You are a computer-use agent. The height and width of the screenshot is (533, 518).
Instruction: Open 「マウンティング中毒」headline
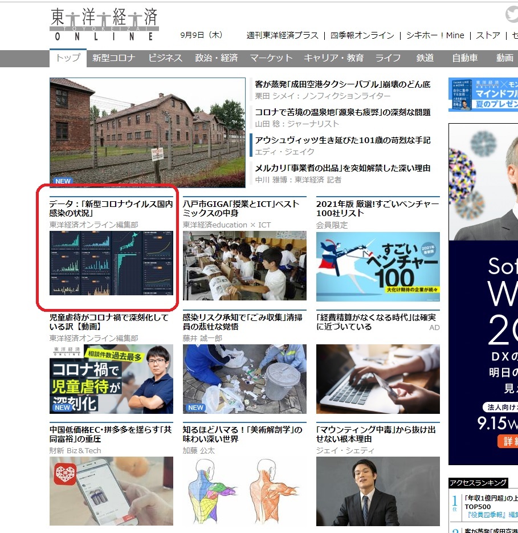376,434
